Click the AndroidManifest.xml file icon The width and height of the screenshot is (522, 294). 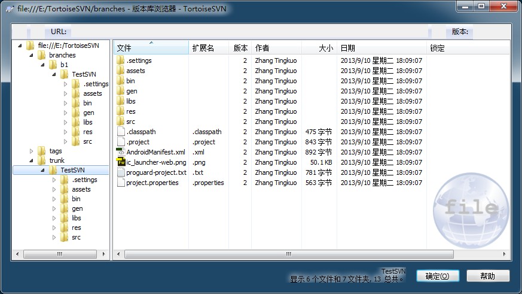point(121,152)
